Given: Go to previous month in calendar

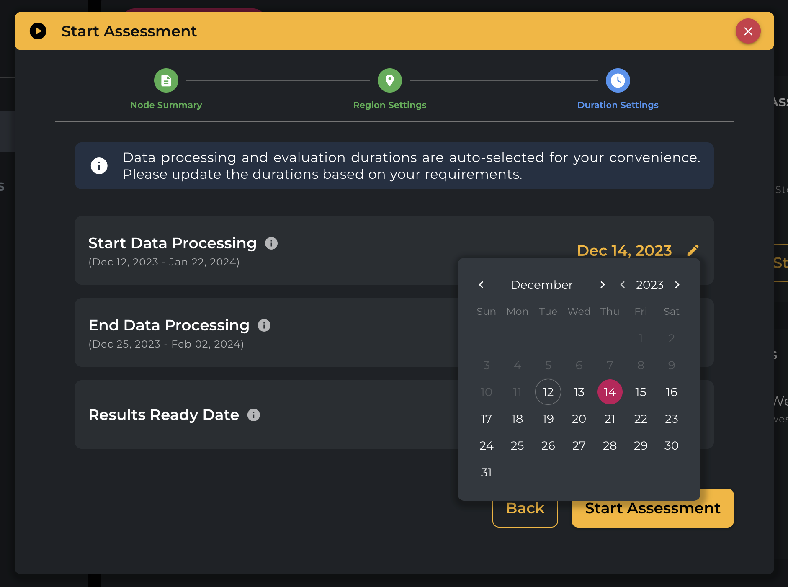Looking at the screenshot, I should (x=482, y=285).
